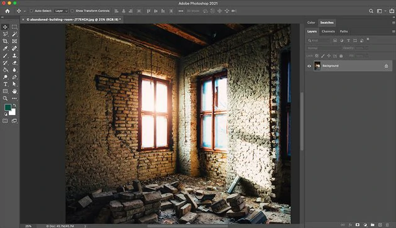Switch to the Color tab

click(x=311, y=23)
